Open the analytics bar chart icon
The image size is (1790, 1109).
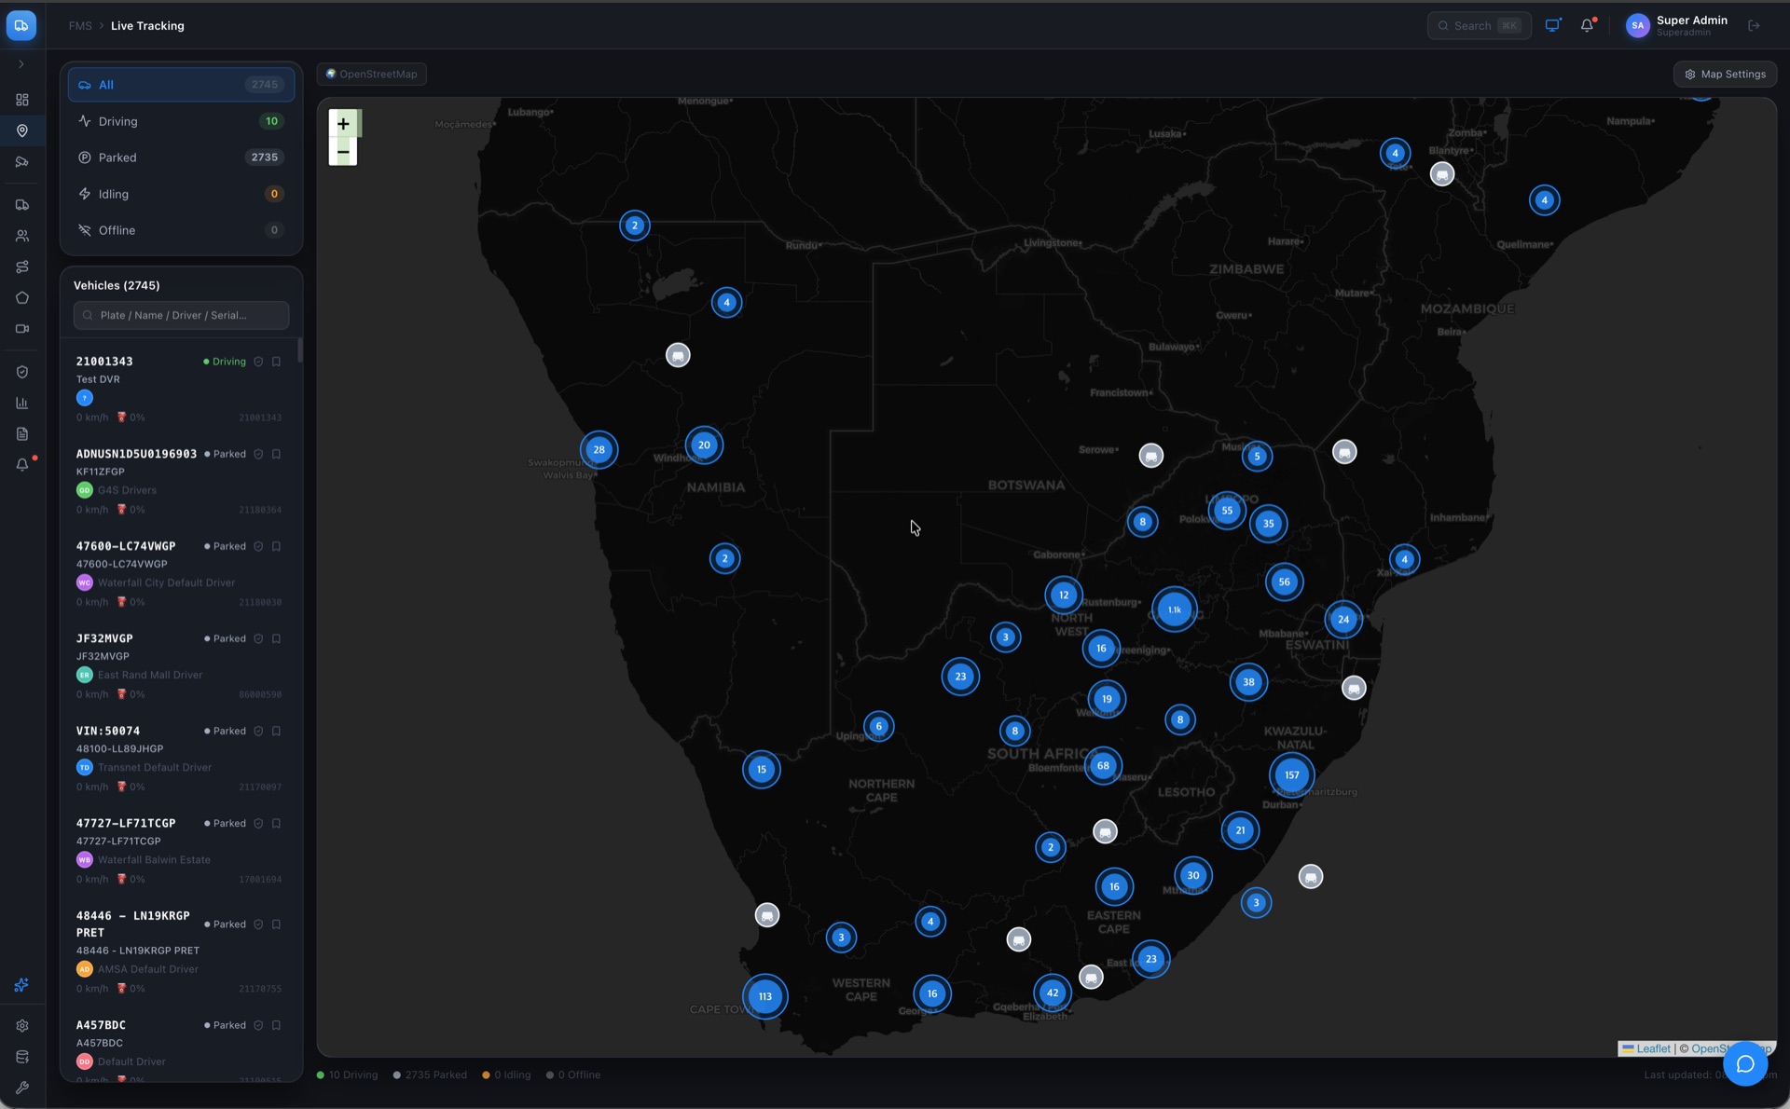click(x=22, y=403)
